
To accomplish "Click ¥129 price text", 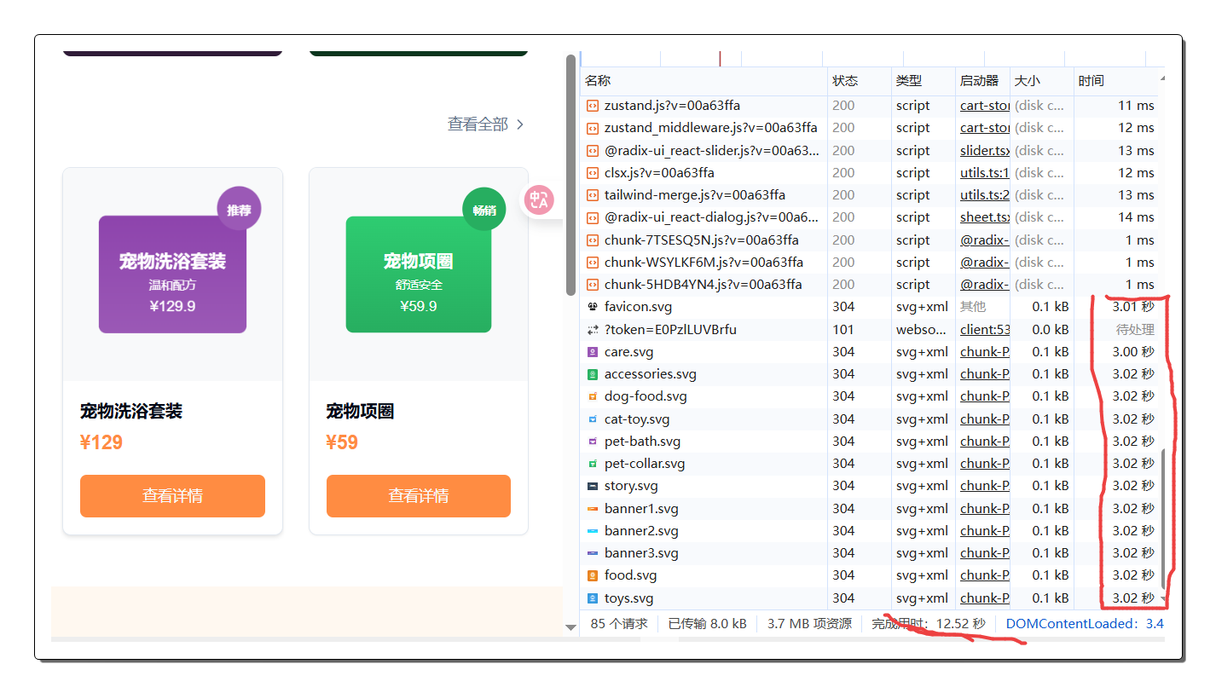I will coord(101,442).
